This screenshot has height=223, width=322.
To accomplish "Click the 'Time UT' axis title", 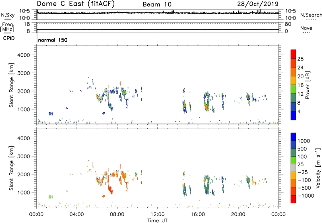I will click(157, 221).
